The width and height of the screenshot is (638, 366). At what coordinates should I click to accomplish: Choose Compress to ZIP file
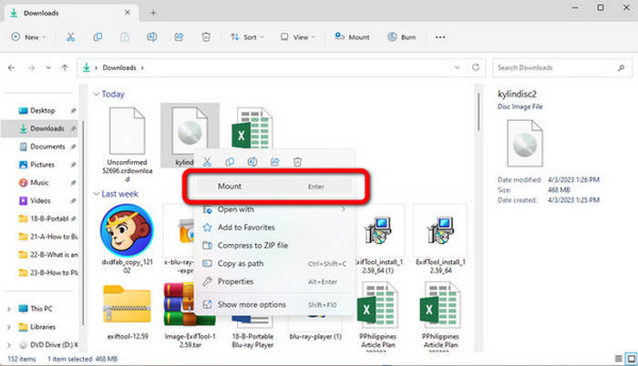[x=274, y=245]
